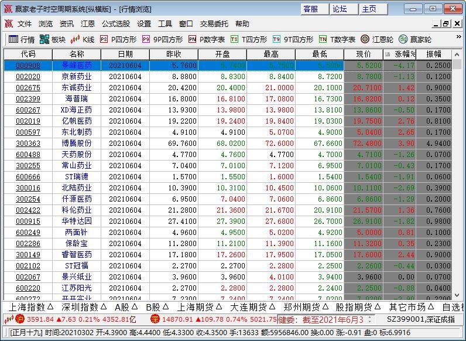This screenshot has width=466, height=341.
Task: Expand the 大连期货 market tab
Action: click(x=253, y=307)
